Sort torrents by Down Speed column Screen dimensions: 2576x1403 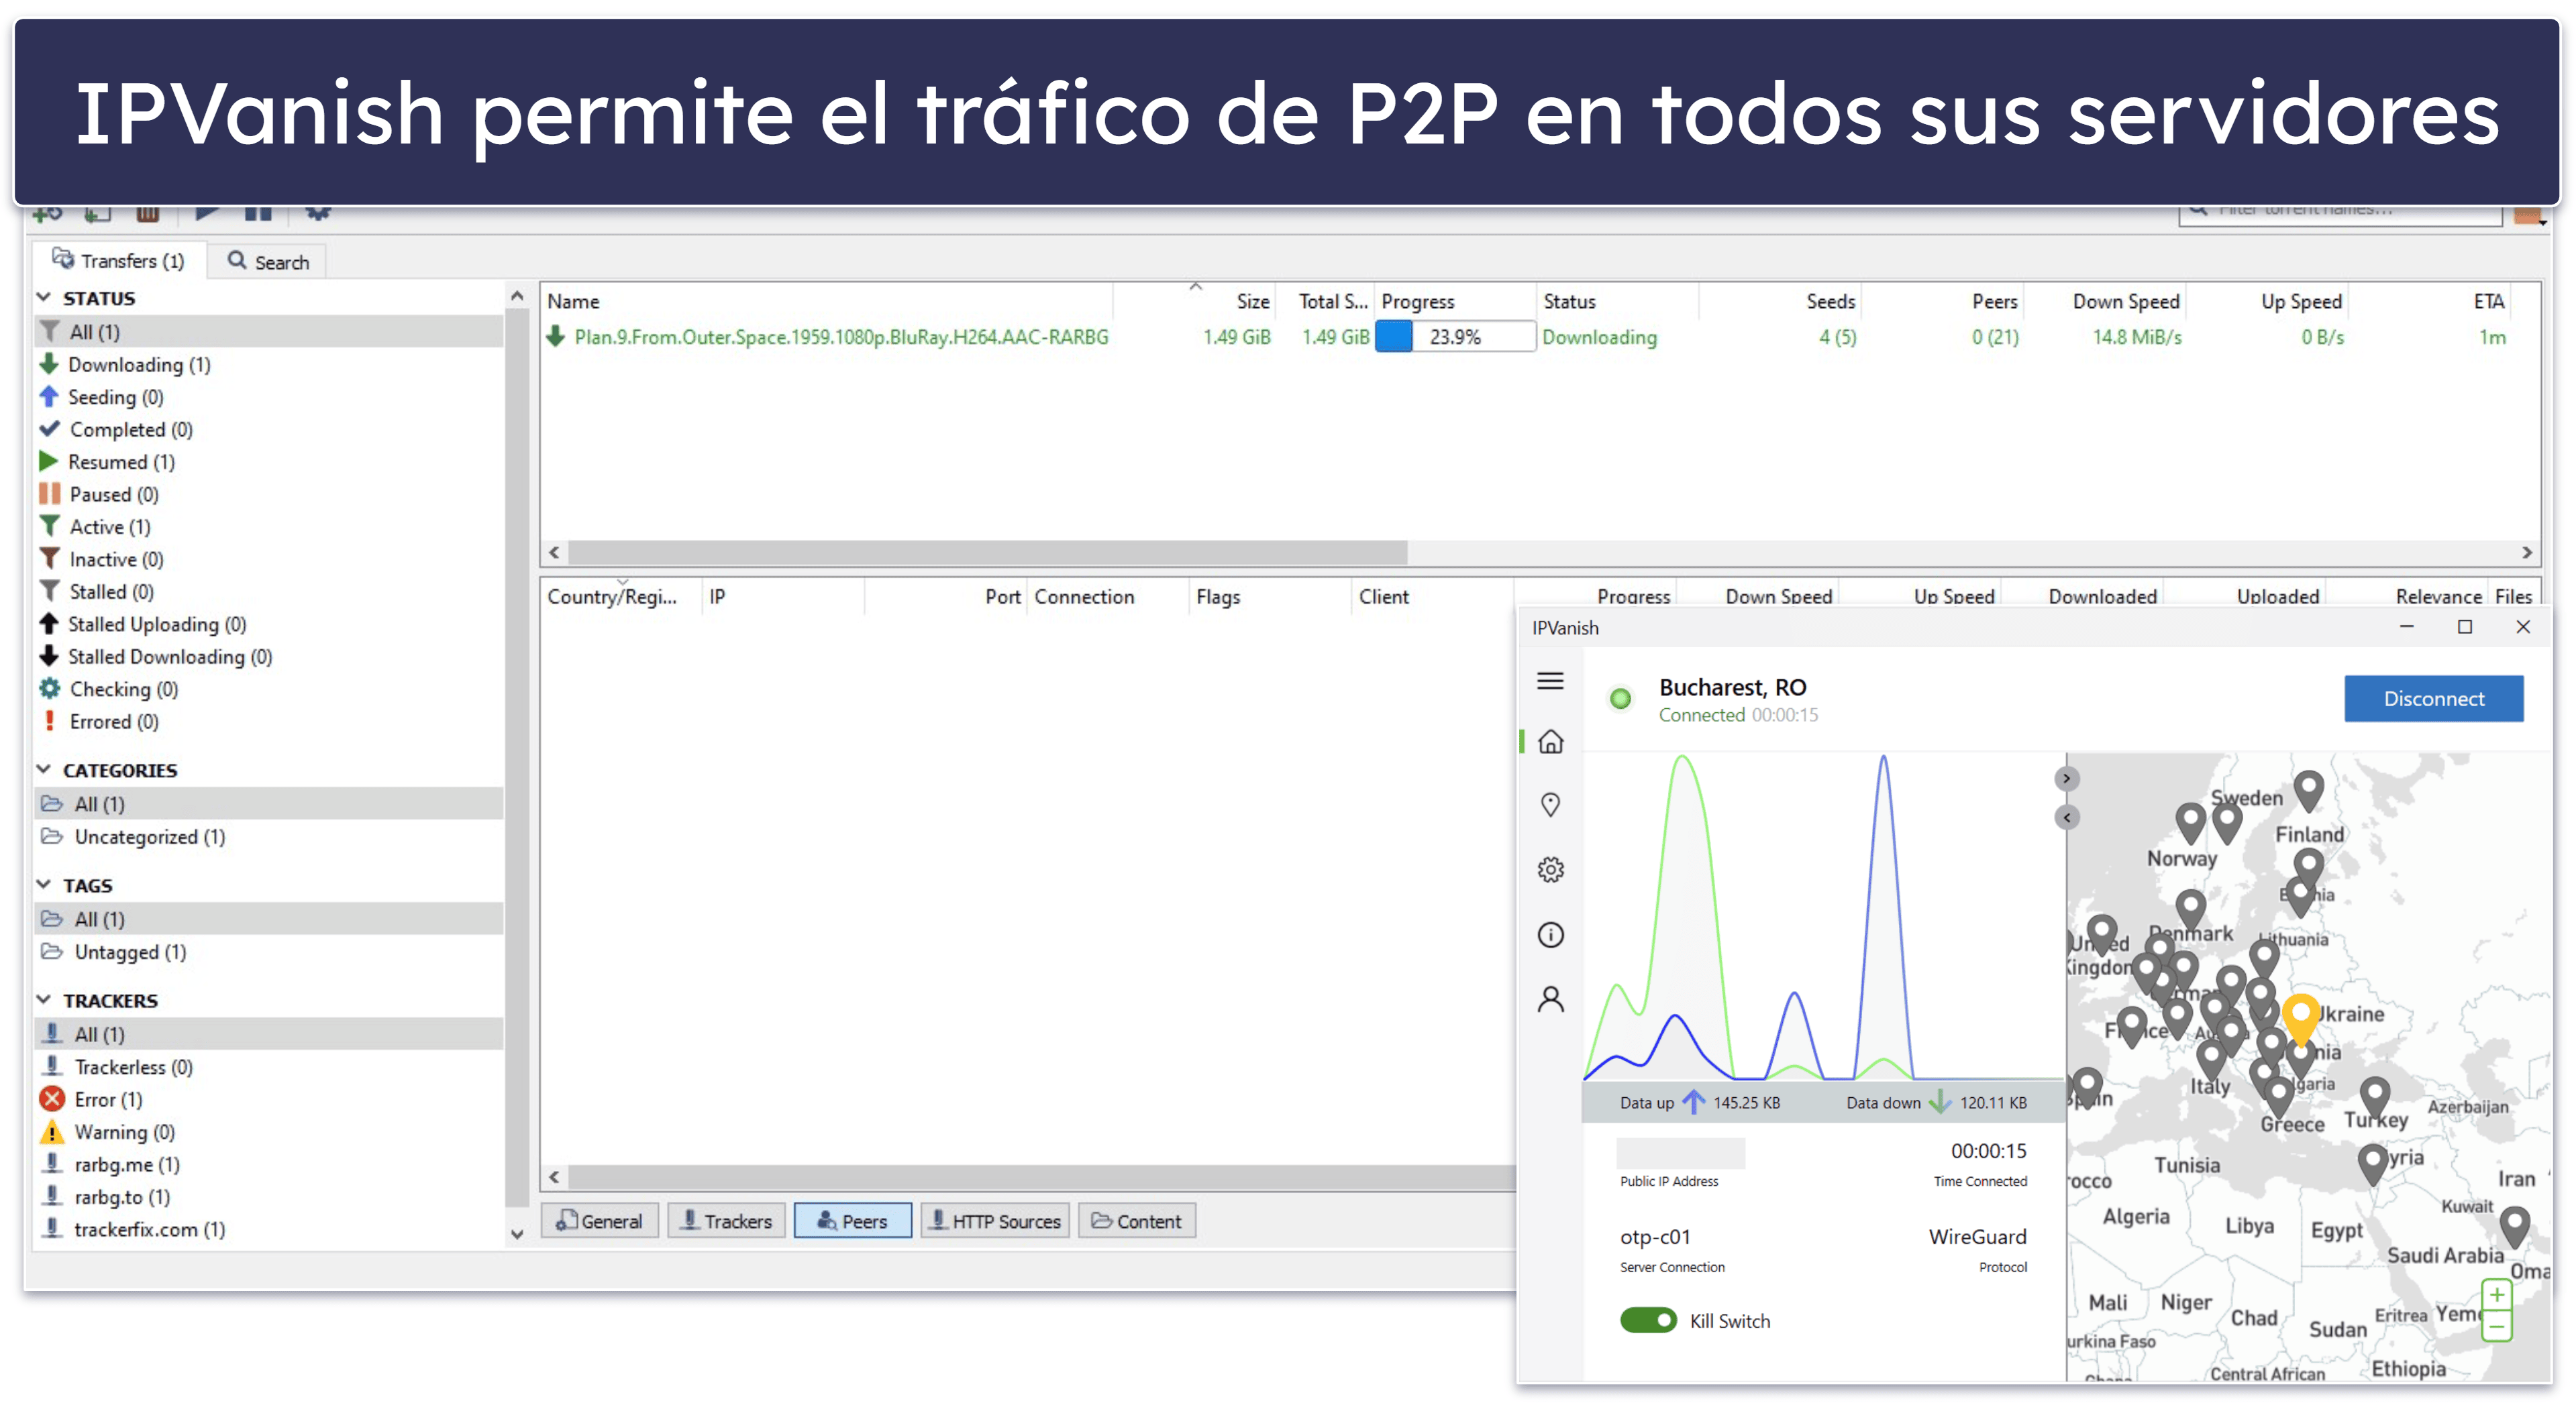(x=2104, y=300)
